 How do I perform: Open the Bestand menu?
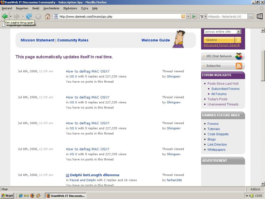(7, 8)
